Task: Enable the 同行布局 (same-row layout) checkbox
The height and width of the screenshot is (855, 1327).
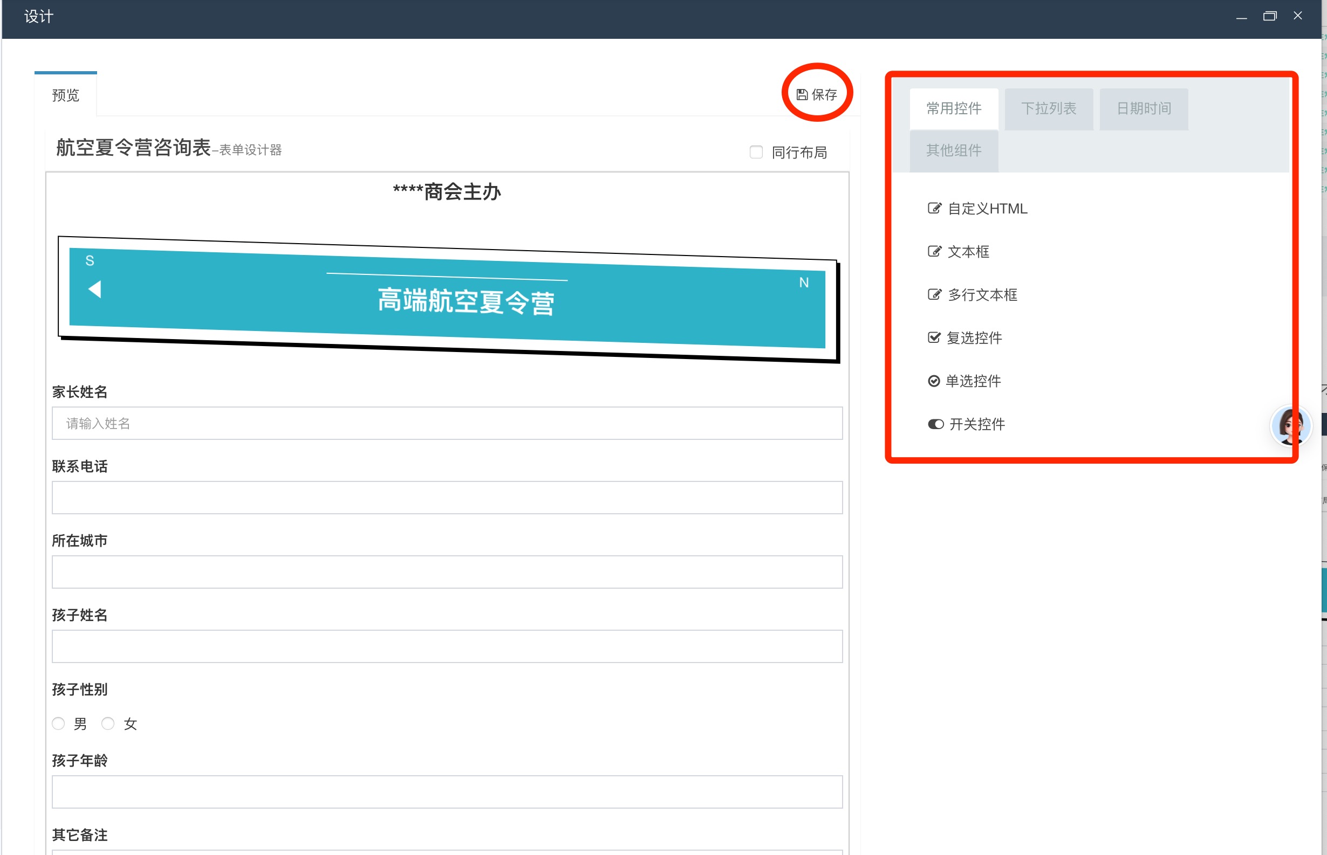Action: (756, 152)
